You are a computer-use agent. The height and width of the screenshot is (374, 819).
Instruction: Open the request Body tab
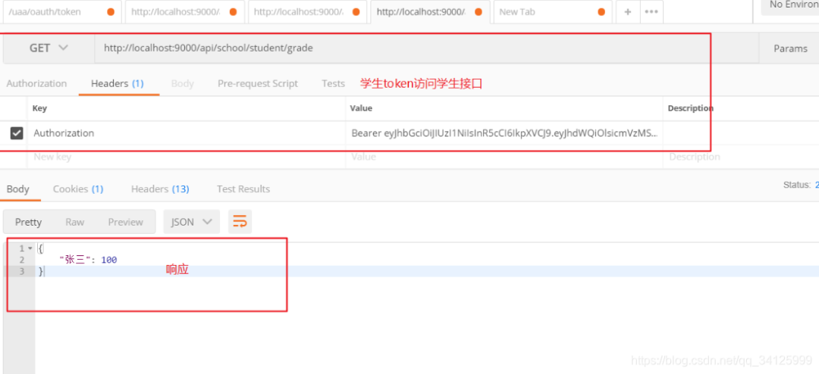pyautogui.click(x=182, y=83)
